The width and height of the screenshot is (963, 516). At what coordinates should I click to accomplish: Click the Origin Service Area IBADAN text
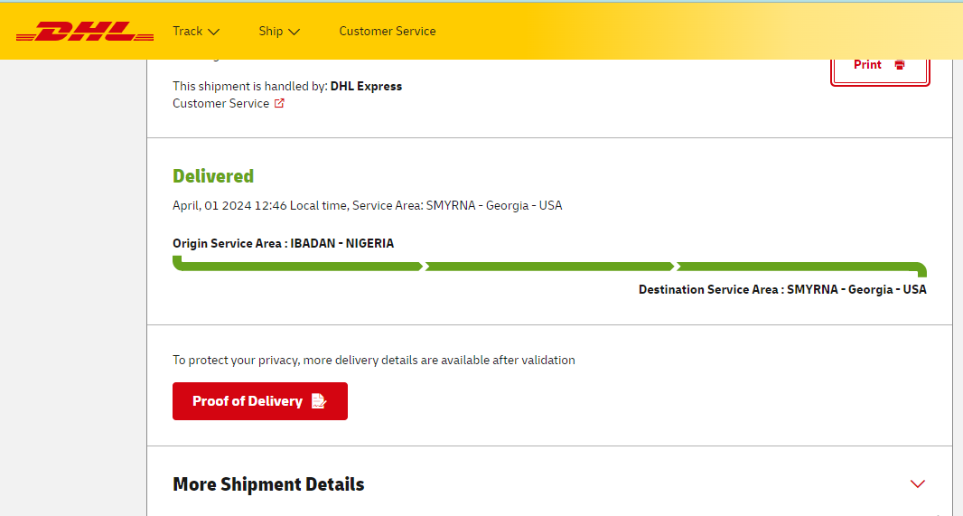pos(283,243)
